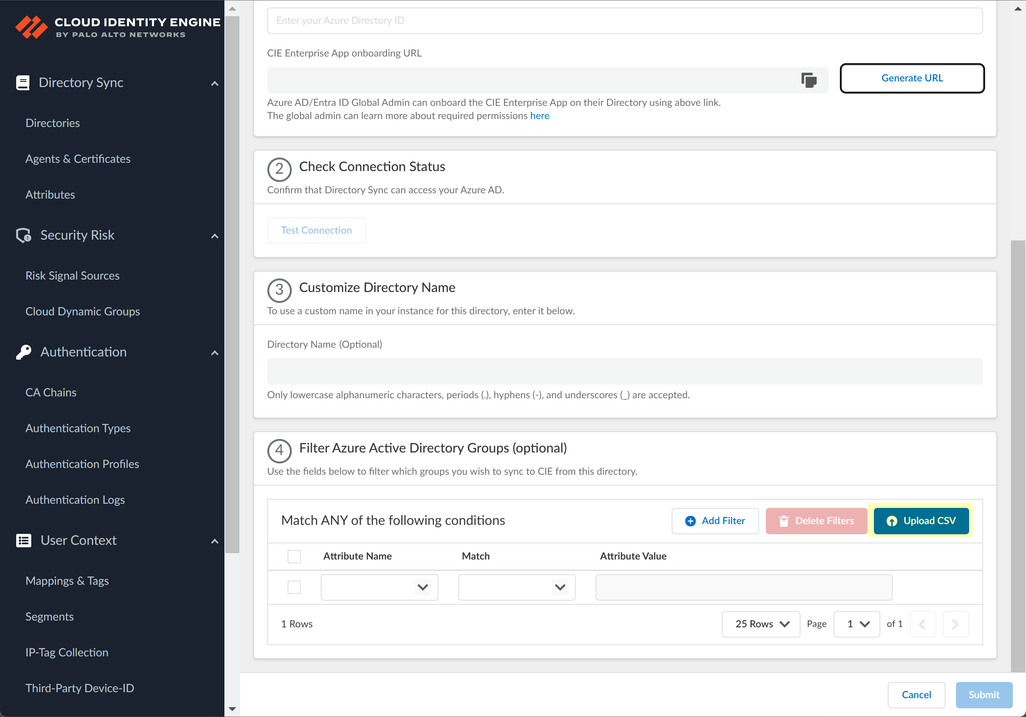Navigate to Authentication Profiles
Image resolution: width=1026 pixels, height=717 pixels.
click(x=82, y=464)
